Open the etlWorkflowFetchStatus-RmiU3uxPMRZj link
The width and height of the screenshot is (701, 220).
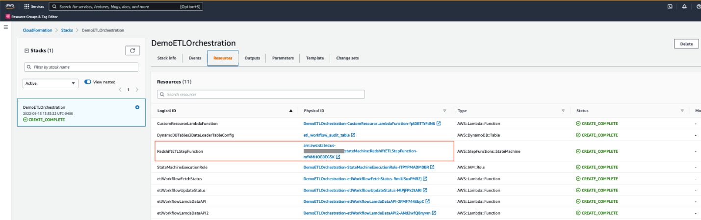pyautogui.click(x=362, y=179)
